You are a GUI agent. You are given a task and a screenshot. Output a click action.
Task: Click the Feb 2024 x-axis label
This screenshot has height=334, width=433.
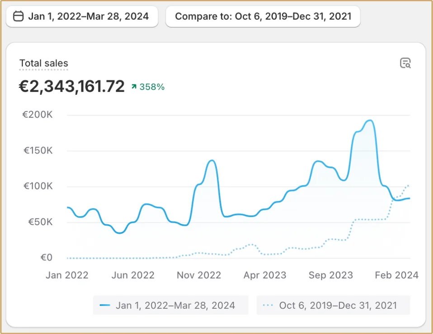point(396,275)
